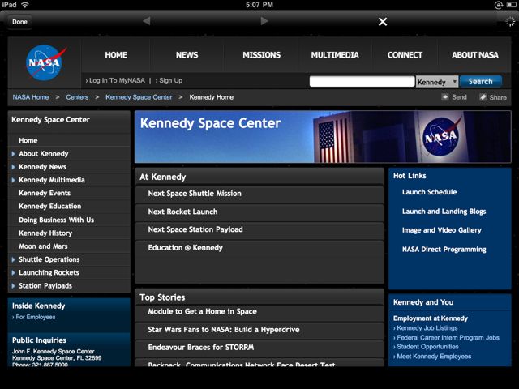Open the NEWS menu

187,55
